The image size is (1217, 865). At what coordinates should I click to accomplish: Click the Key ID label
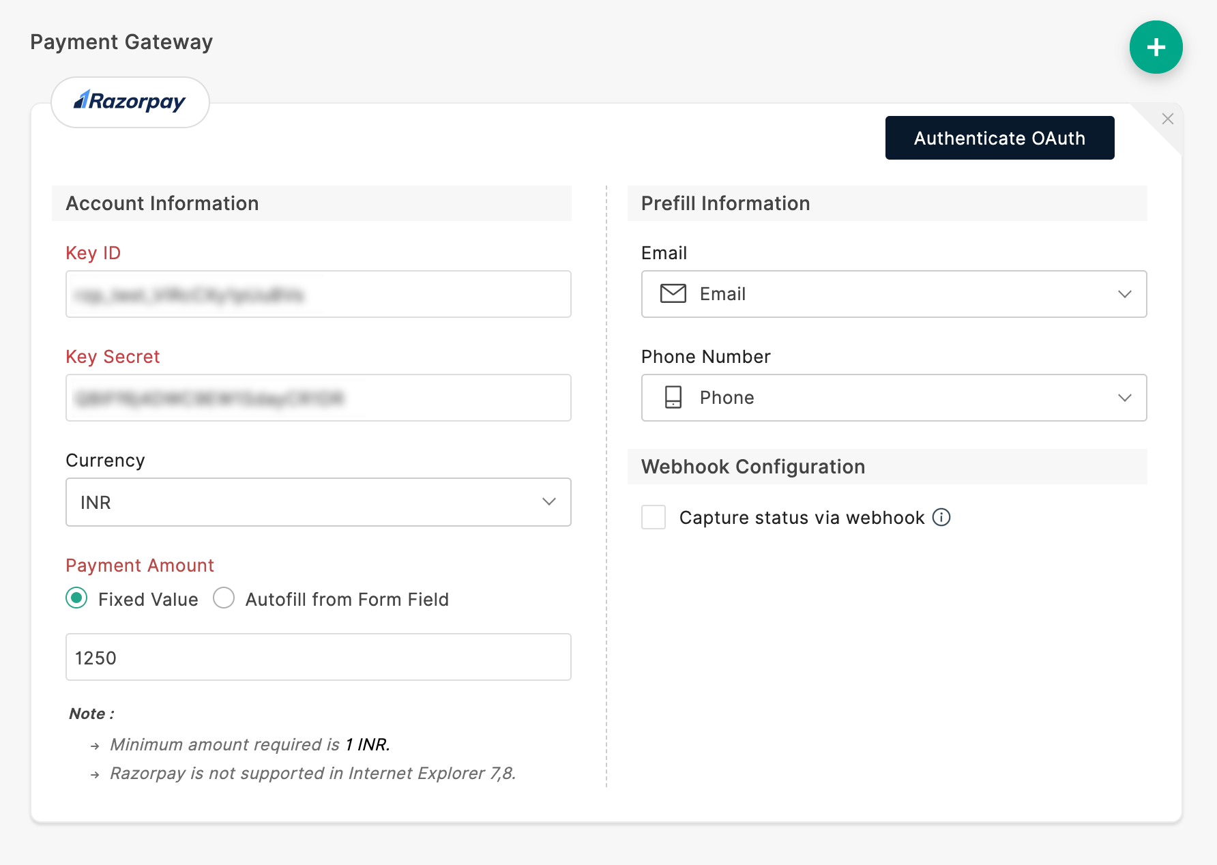[x=93, y=253]
